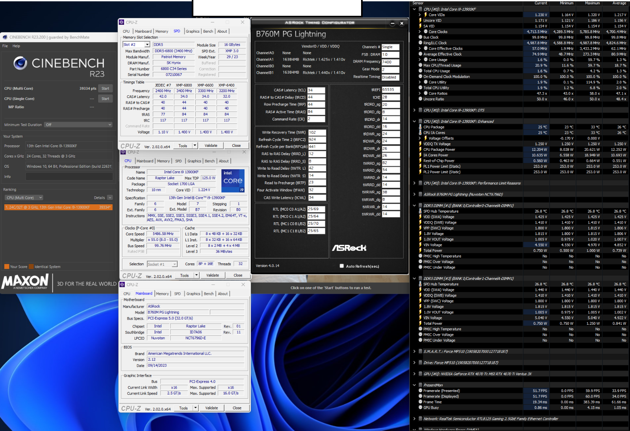Click the Intel Core i9 logo in CPU-Z
Screen dimensions: 630x431
click(x=233, y=181)
